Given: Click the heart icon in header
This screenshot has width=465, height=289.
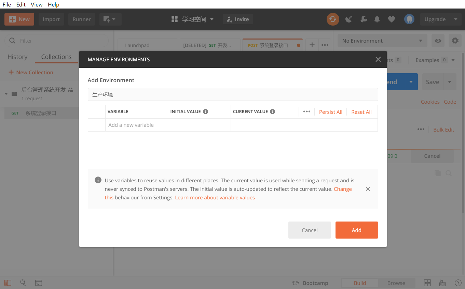Looking at the screenshot, I should click(392, 19).
